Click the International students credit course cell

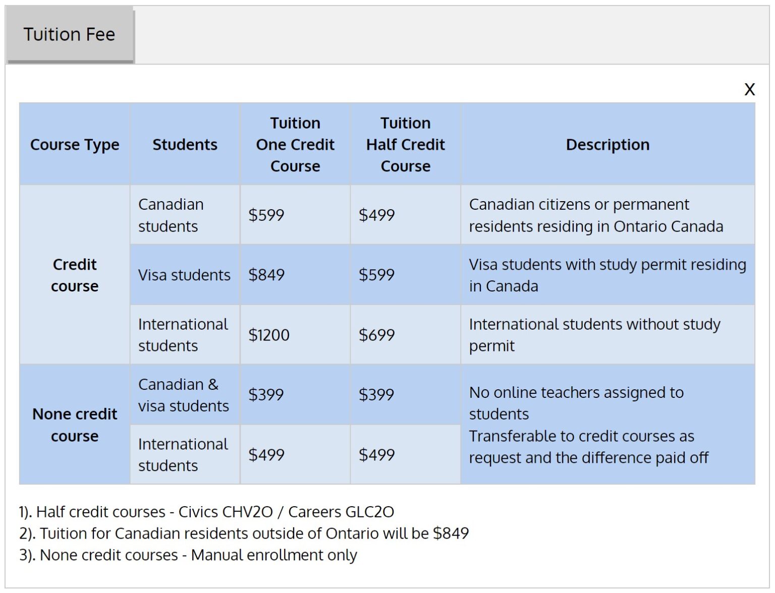(x=185, y=334)
